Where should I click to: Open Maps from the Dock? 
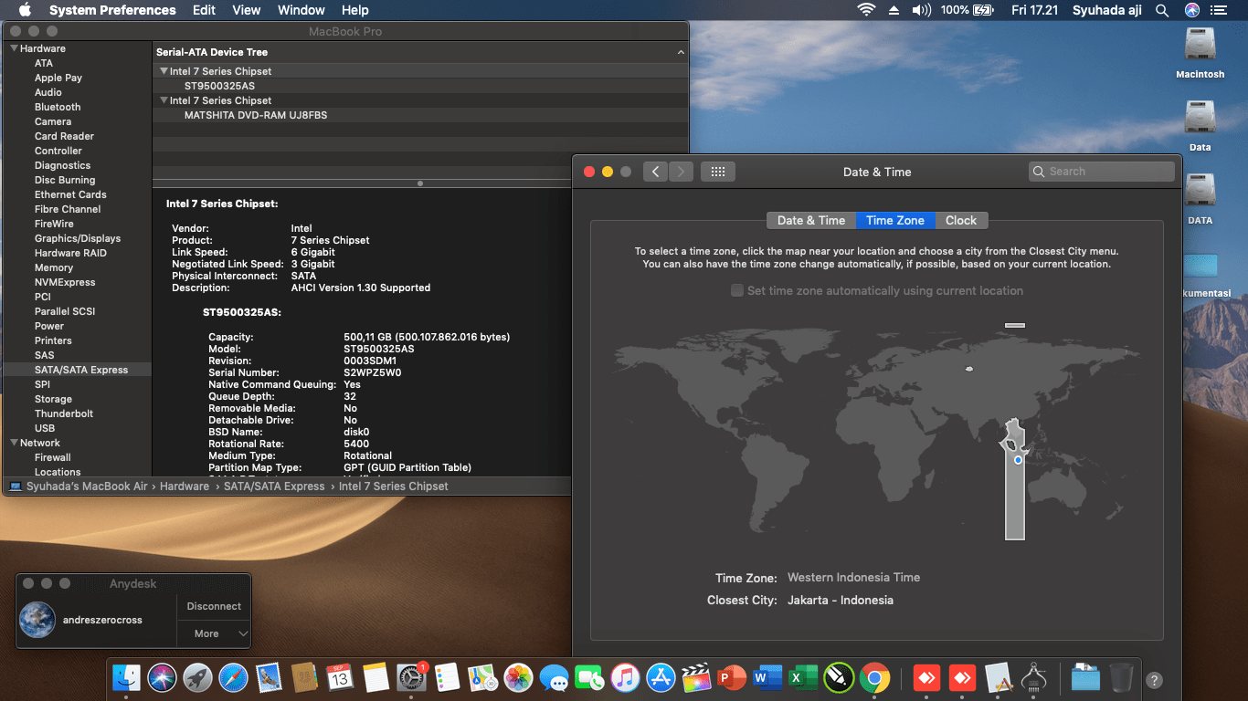coord(482,677)
